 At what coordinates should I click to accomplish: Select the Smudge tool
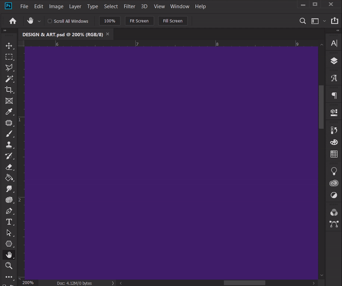[9, 189]
